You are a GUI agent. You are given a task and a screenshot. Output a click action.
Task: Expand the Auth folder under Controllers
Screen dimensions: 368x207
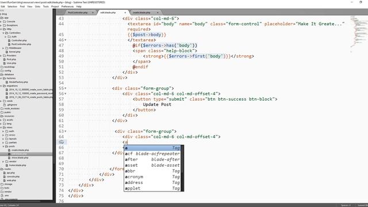(6, 37)
